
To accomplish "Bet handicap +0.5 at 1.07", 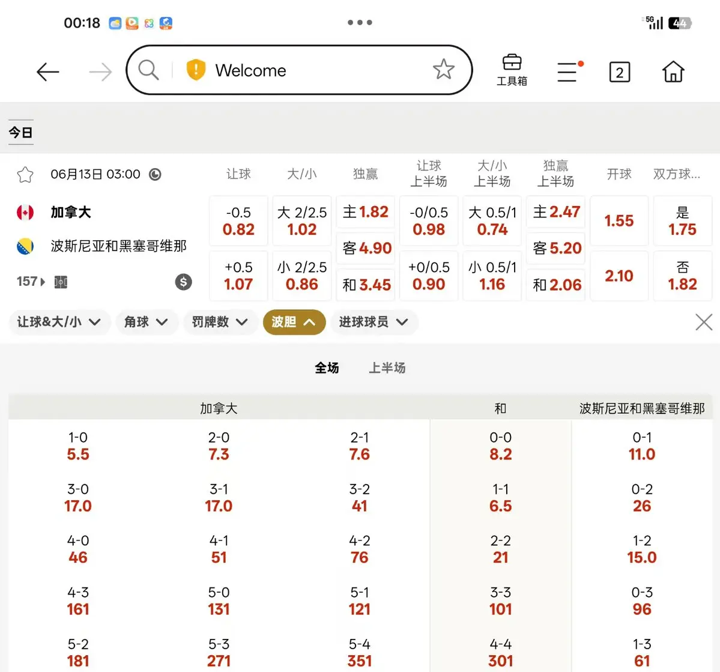I will tap(238, 276).
